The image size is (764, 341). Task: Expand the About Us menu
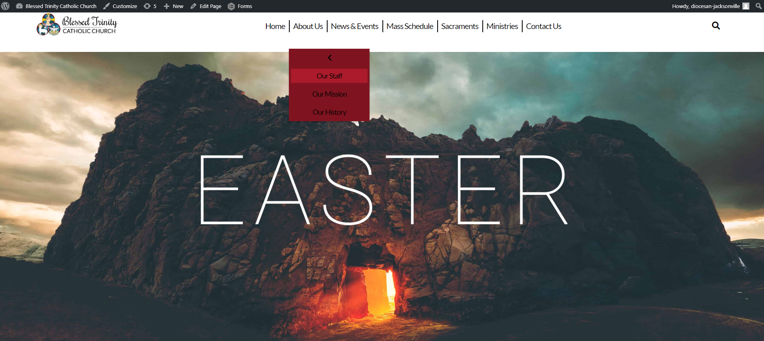(x=308, y=26)
